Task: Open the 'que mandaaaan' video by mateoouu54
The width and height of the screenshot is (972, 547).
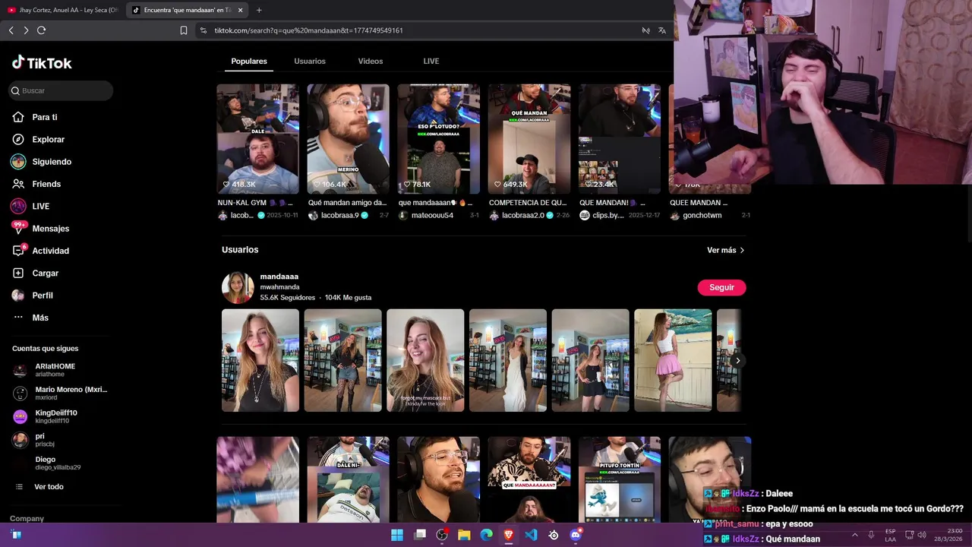Action: (x=439, y=139)
